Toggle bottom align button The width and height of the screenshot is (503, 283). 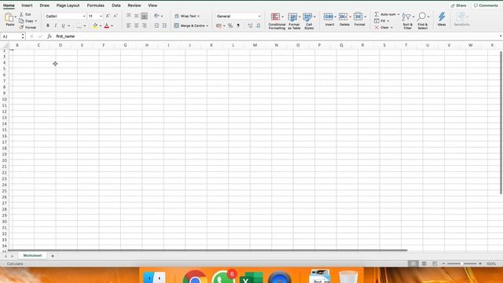(x=145, y=16)
